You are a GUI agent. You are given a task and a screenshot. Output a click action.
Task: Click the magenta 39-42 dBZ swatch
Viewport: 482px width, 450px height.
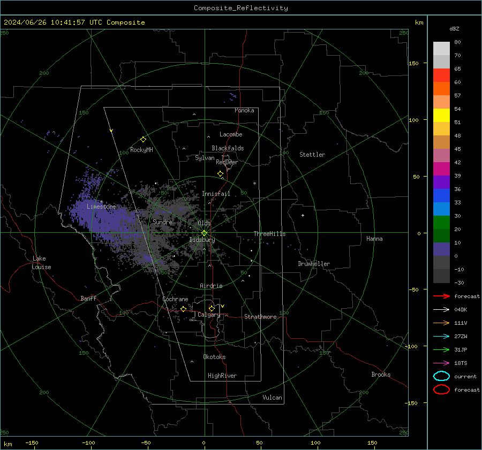pyautogui.click(x=441, y=169)
